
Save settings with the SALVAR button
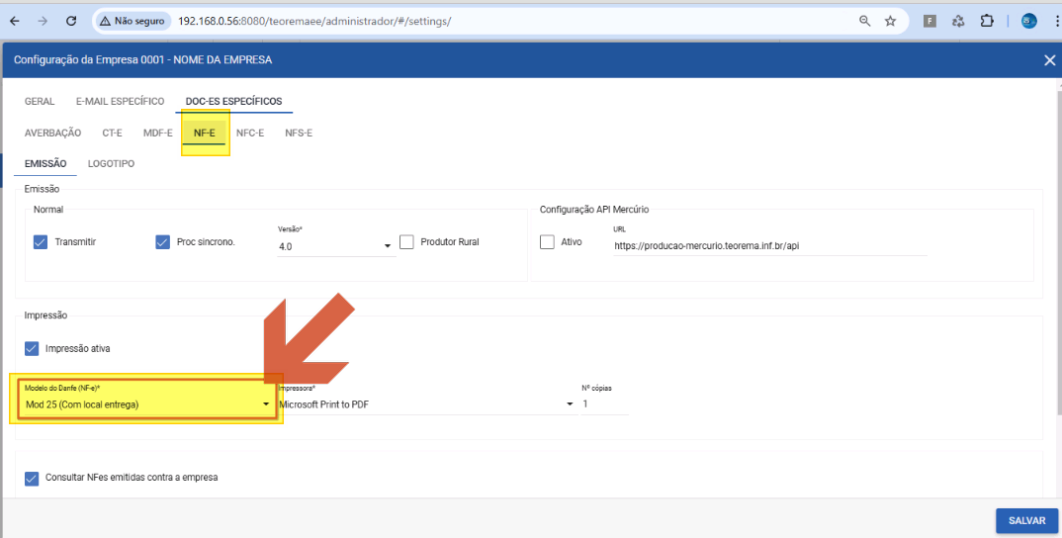[x=1026, y=520]
